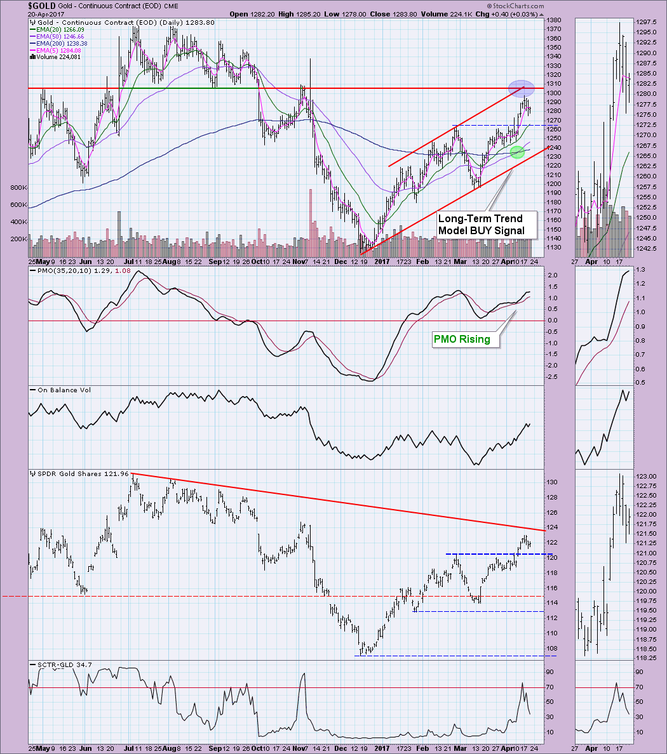Click the $GOLD ticker symbol title

[x=41, y=6]
